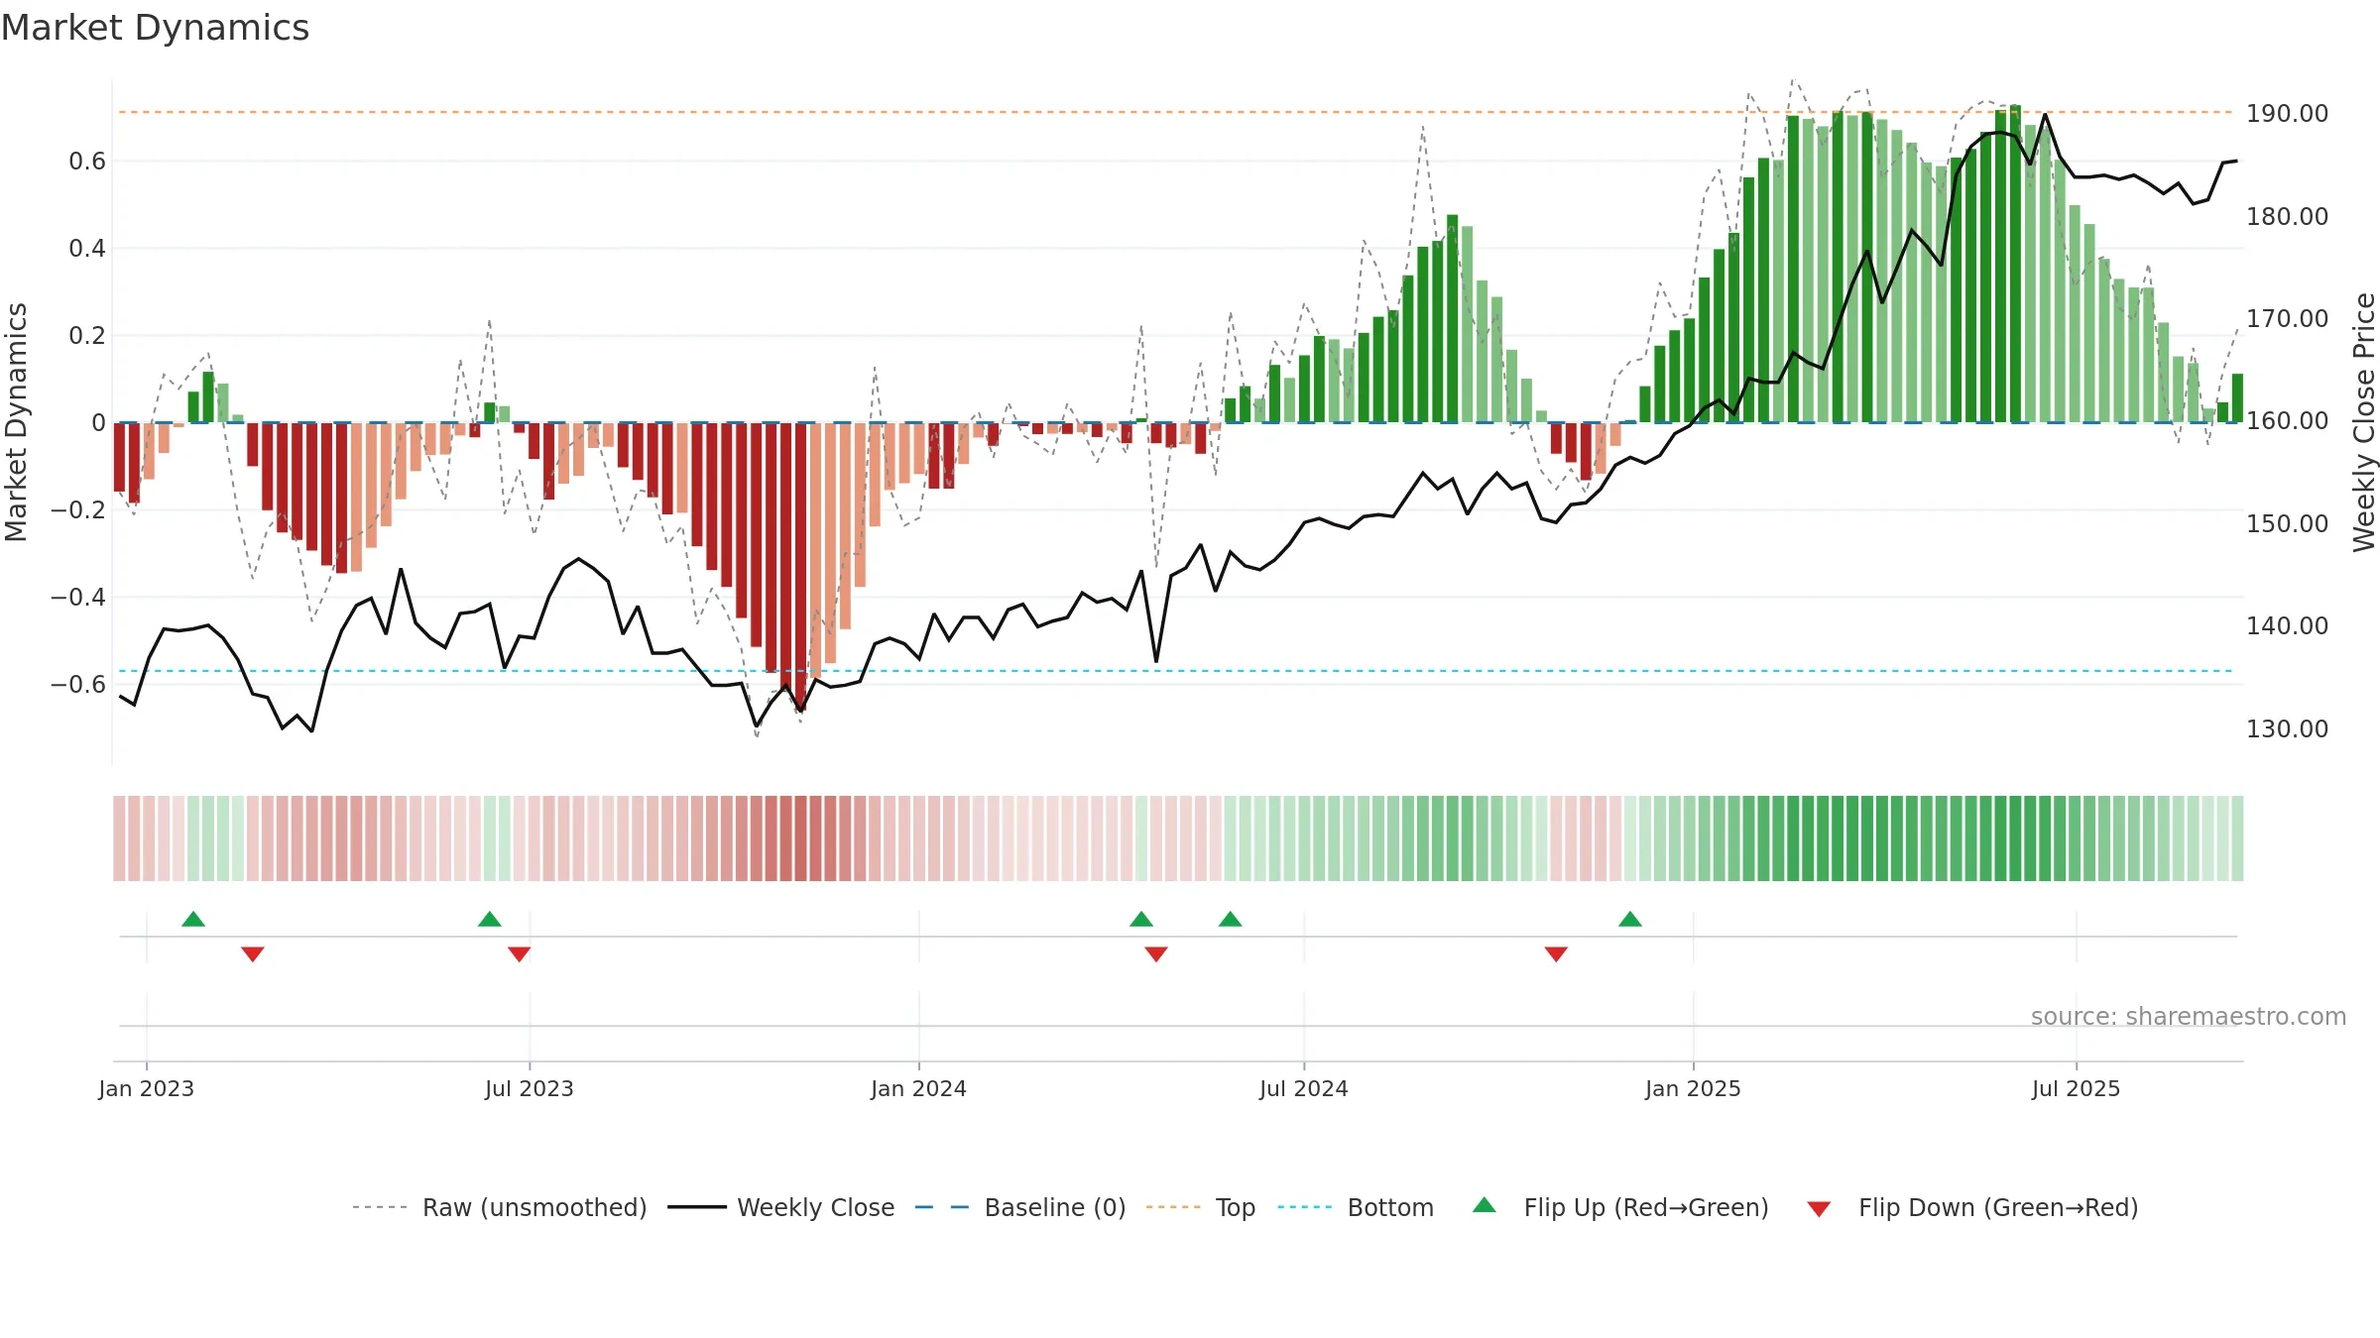
Task: Click the 180.00 price axis label
Action: [2287, 216]
